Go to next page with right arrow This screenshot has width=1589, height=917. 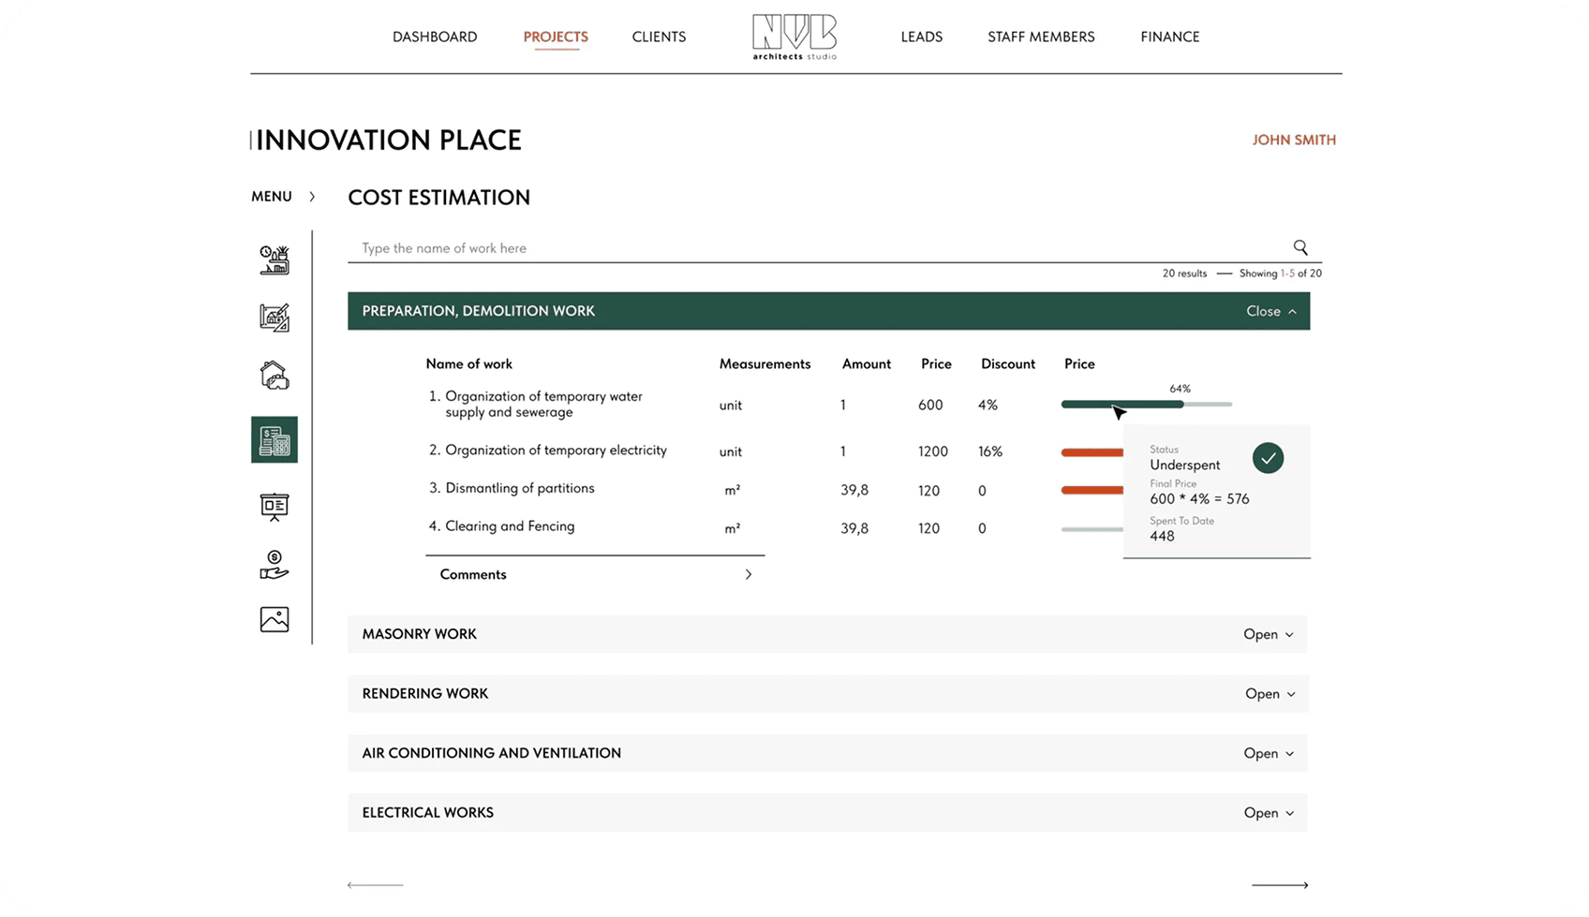tap(1280, 884)
